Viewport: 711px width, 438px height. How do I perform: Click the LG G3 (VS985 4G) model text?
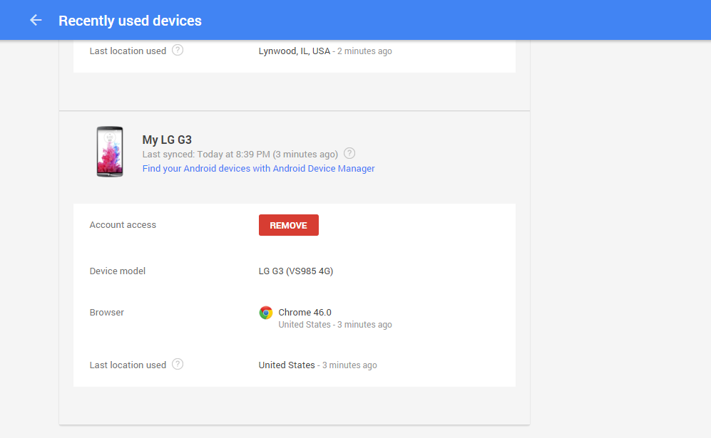coord(296,271)
